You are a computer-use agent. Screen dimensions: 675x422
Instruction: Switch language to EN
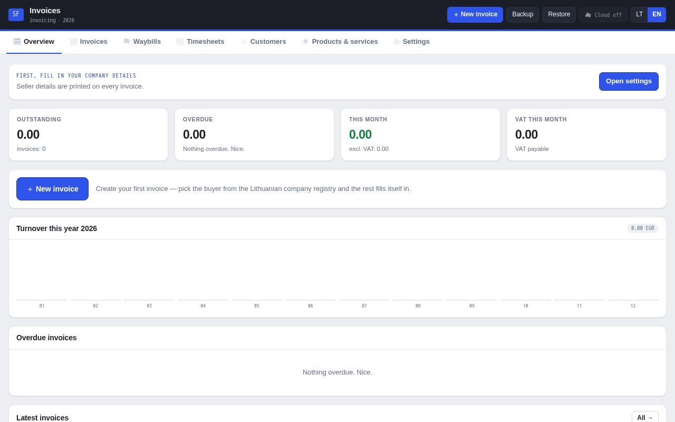click(x=657, y=15)
